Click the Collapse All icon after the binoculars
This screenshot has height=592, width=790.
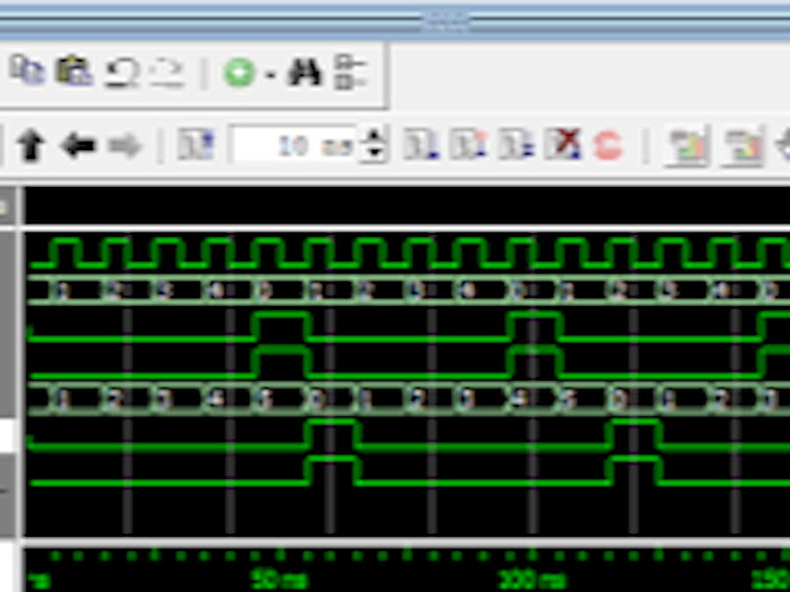349,72
